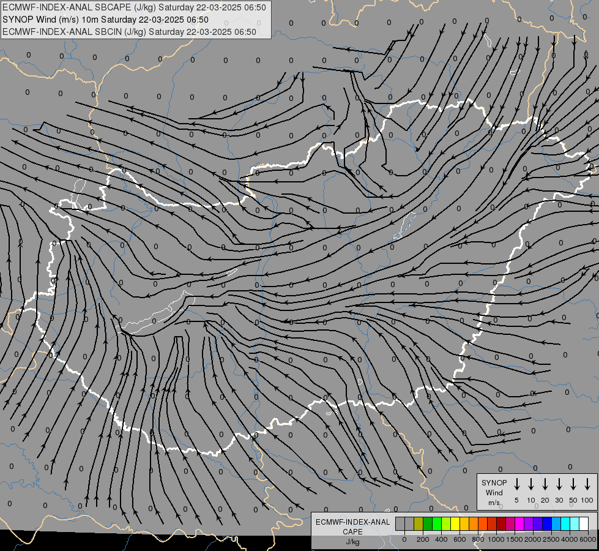Click the 400 value on CAPE scale

coord(441,539)
